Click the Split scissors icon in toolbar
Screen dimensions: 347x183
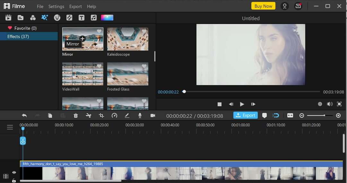(x=89, y=115)
